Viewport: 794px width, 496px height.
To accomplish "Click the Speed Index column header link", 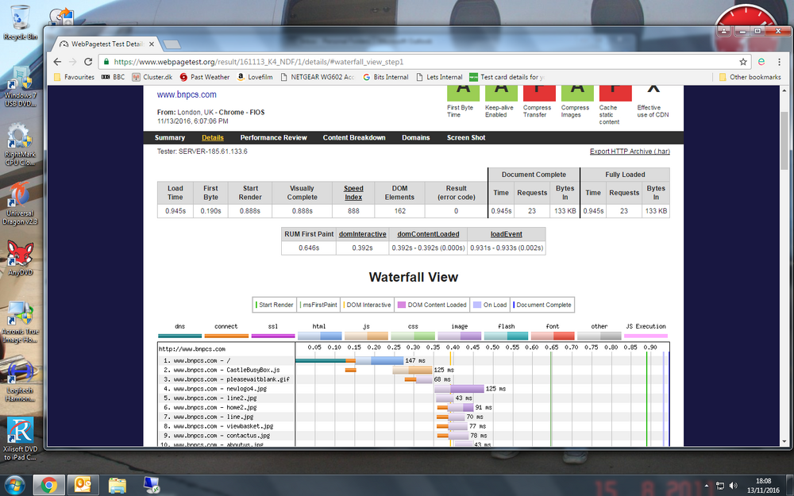I will (353, 193).
